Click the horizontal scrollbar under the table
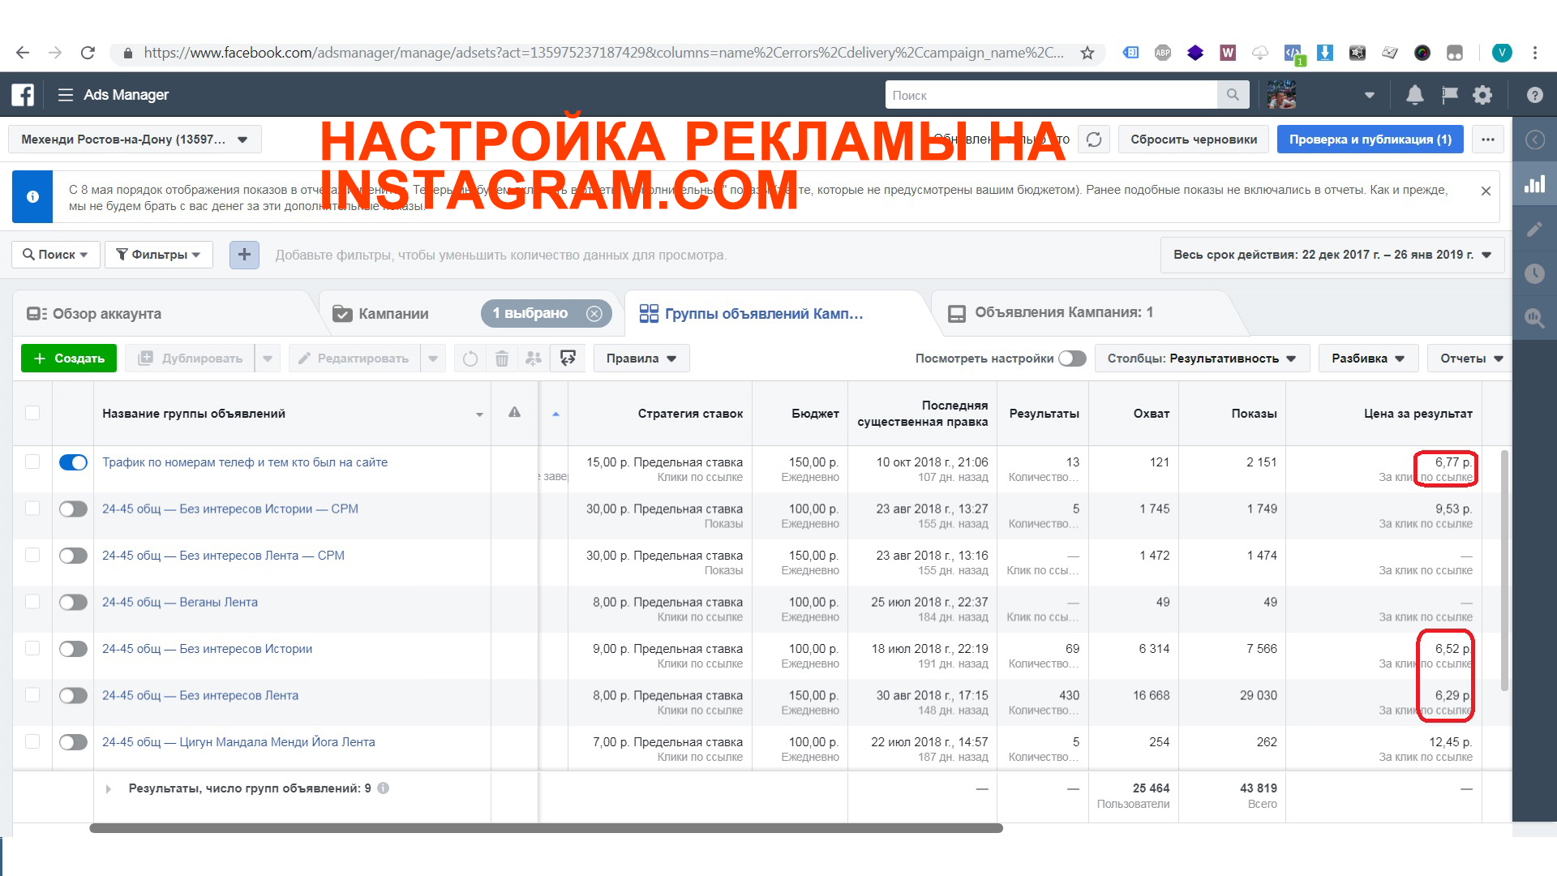The image size is (1557, 876). [x=545, y=828]
